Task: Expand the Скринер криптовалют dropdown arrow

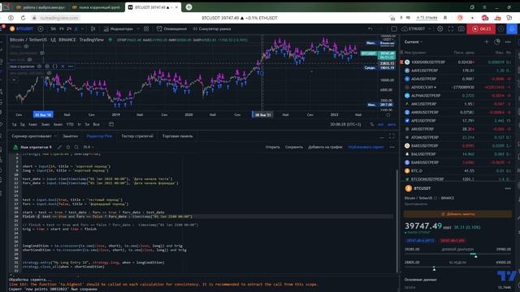Action: coord(55,136)
